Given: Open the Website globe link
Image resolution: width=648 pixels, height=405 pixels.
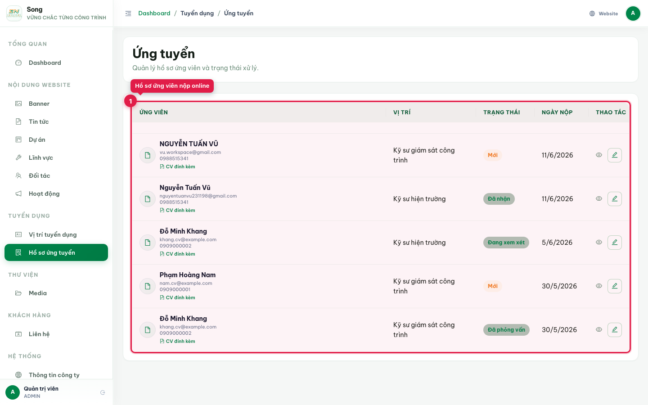Looking at the screenshot, I should [x=604, y=13].
